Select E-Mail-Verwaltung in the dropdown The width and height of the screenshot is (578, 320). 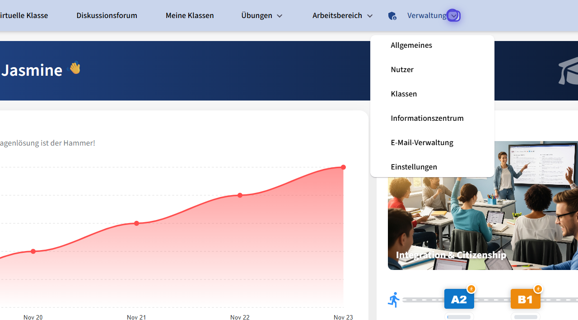click(x=422, y=142)
